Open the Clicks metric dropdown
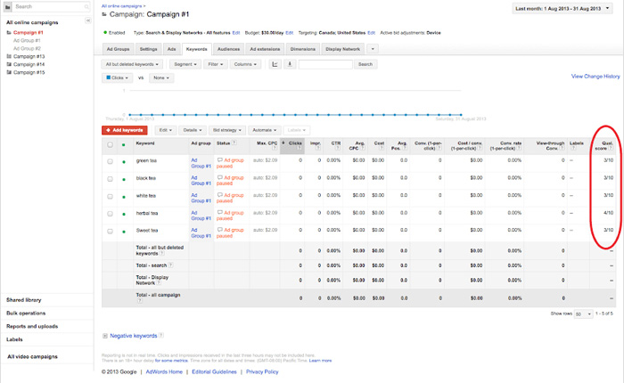The image size is (624, 383). click(117, 77)
